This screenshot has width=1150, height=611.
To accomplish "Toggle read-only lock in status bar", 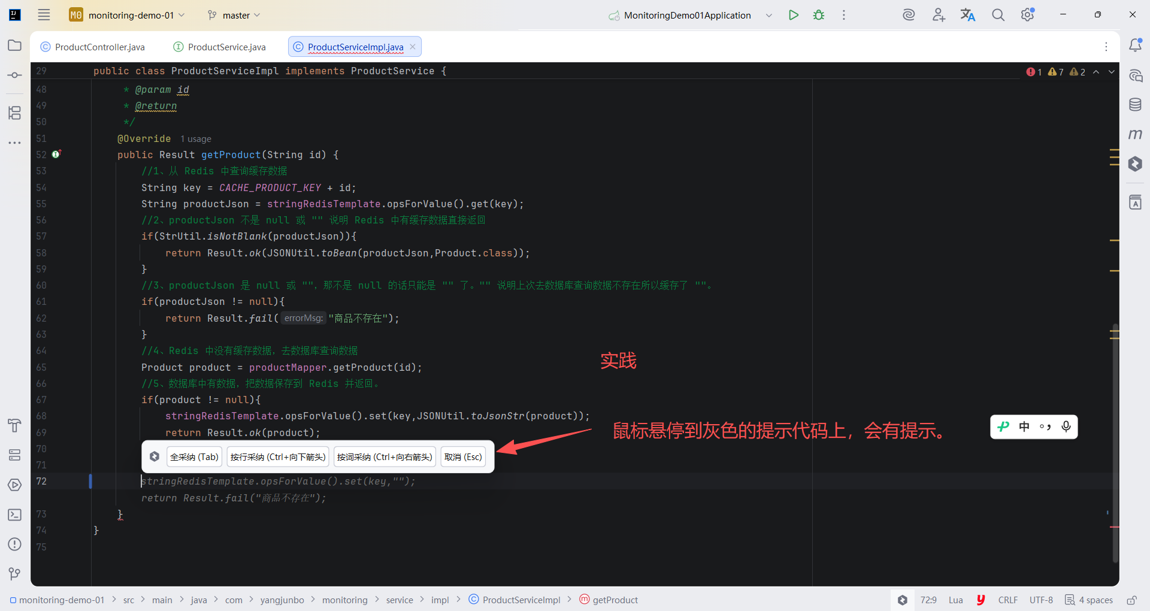I will pyautogui.click(x=1131, y=600).
